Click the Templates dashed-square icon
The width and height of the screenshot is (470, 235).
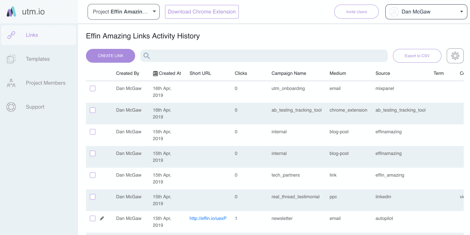point(11,59)
